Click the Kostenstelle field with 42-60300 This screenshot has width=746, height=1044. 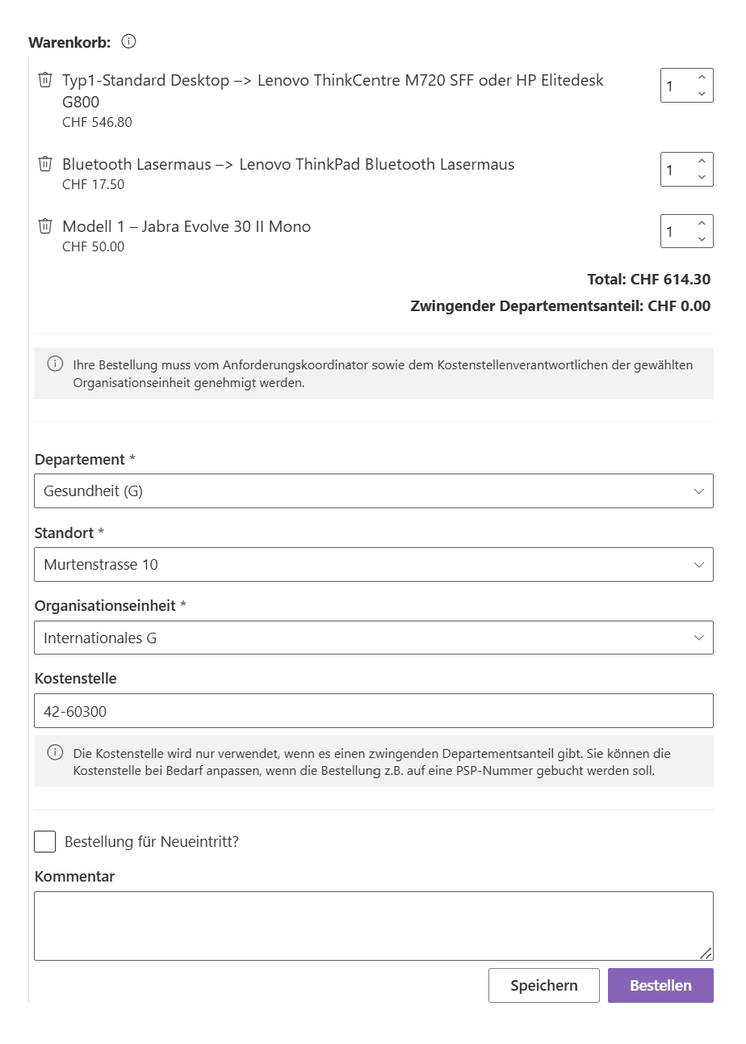[x=374, y=711]
